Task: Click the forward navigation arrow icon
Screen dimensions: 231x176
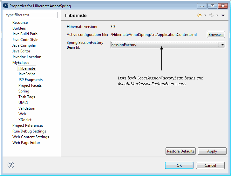Action: click(x=211, y=15)
